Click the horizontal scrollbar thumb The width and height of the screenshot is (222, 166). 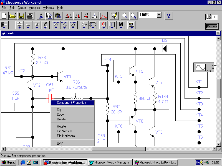119,149
